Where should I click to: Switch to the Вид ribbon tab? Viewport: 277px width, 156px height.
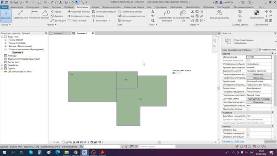tap(149, 7)
